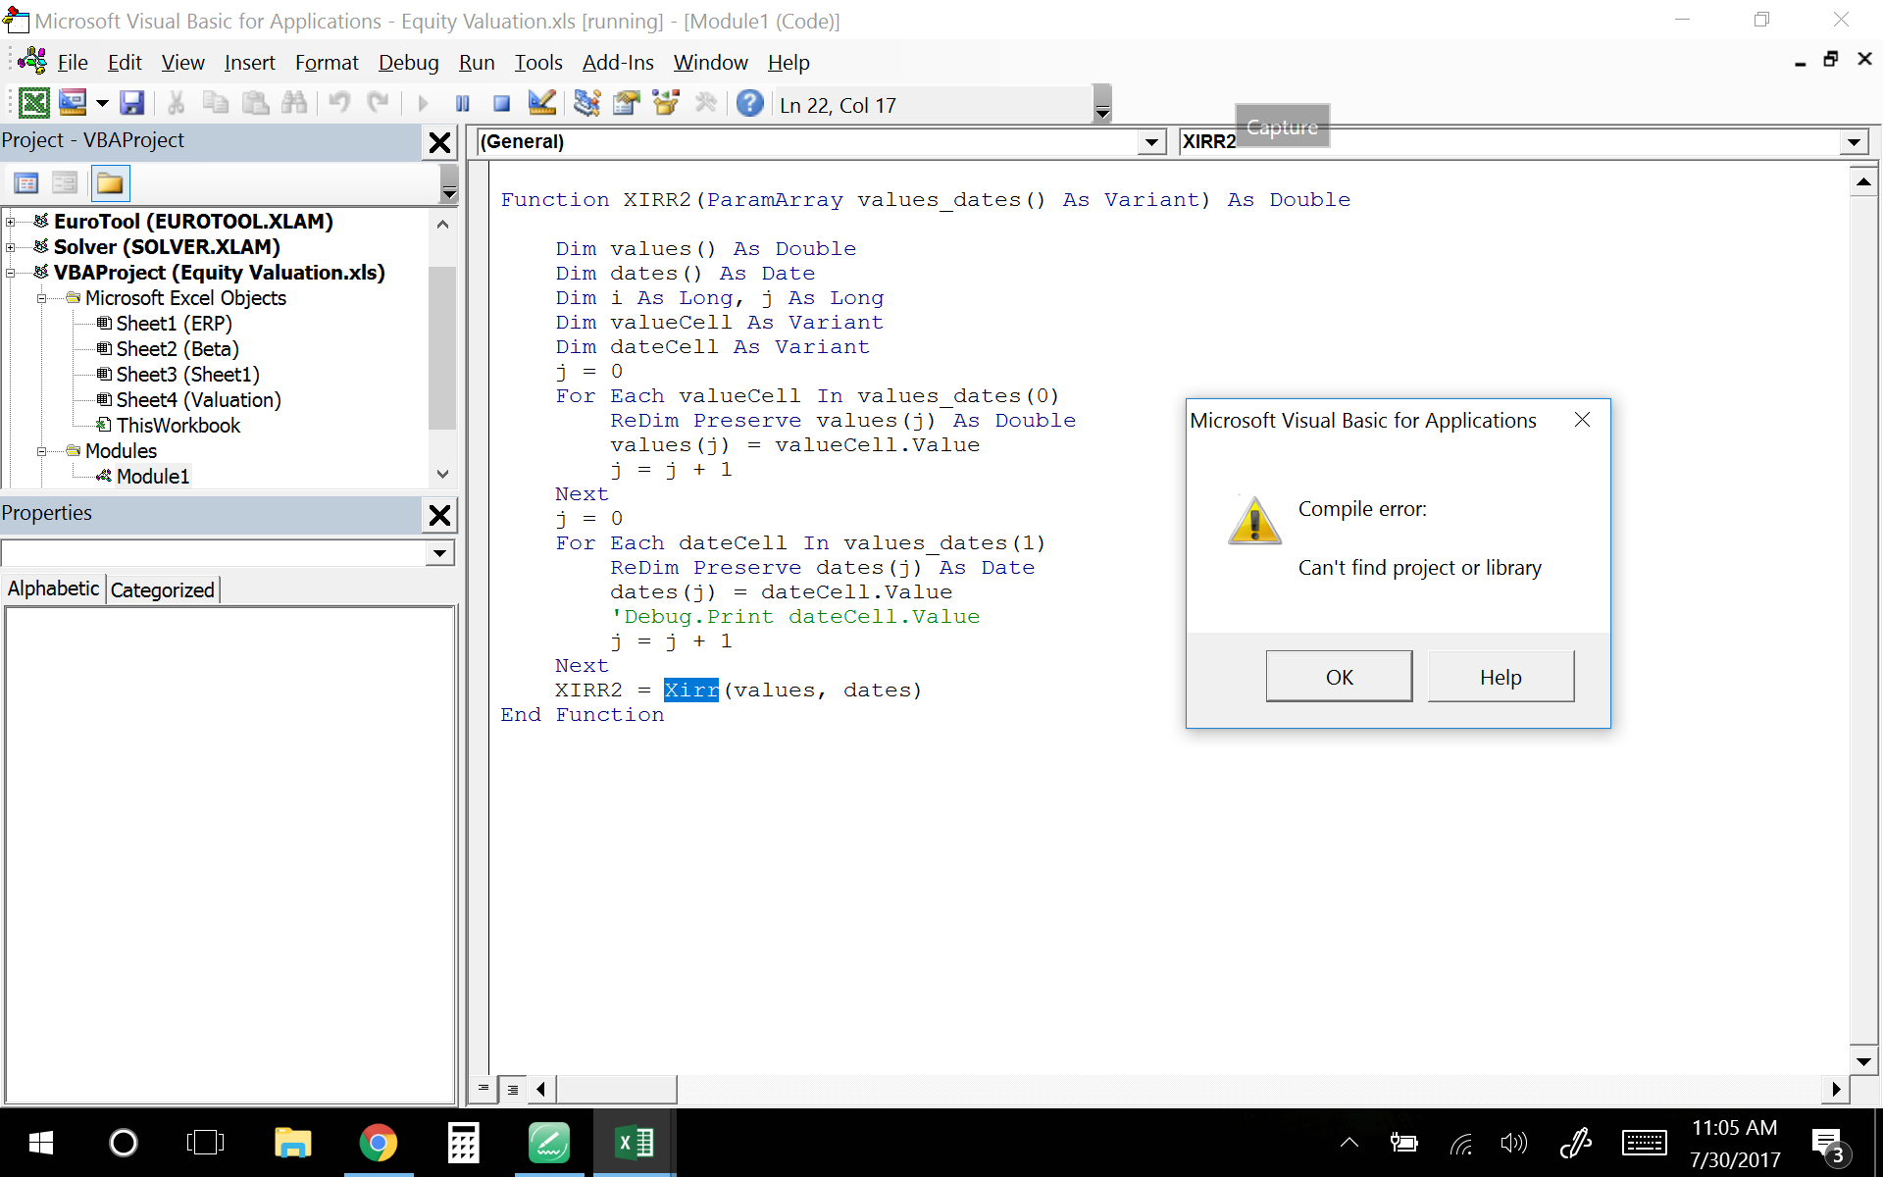This screenshot has height=1177, width=1883.
Task: Click the blue Help question mark icon
Action: 749,103
